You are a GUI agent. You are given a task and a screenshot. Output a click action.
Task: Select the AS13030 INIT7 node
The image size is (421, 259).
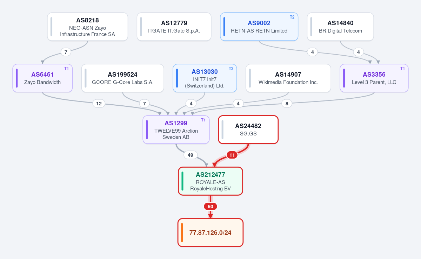[x=205, y=78]
